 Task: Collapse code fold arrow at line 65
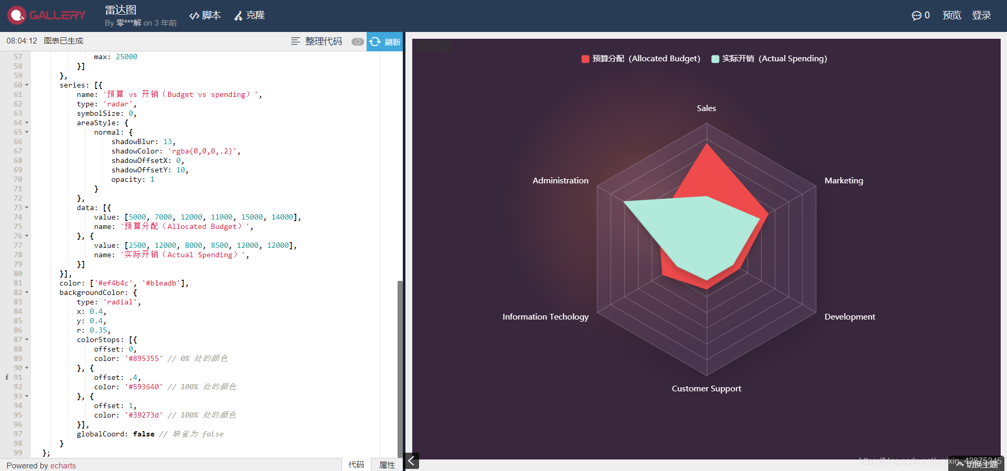[x=27, y=132]
